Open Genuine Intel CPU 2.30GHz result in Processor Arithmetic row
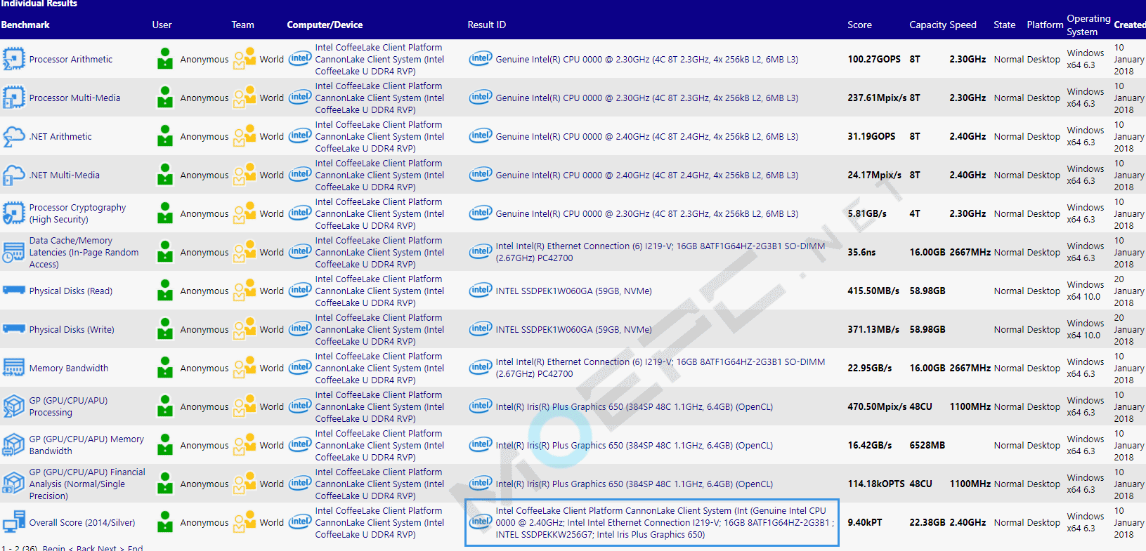The height and width of the screenshot is (551, 1146). [646, 59]
